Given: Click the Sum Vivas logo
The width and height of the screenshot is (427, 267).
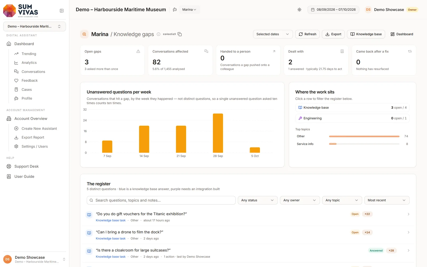Looking at the screenshot, I should (21, 11).
